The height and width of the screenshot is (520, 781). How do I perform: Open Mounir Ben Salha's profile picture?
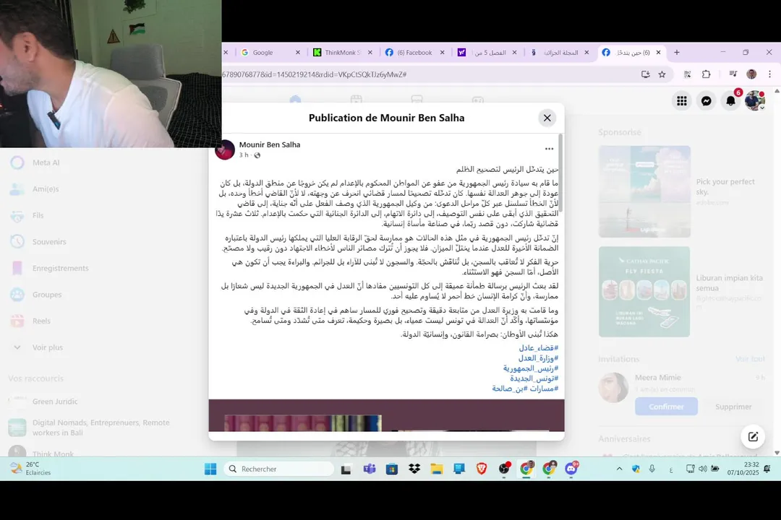(225, 149)
